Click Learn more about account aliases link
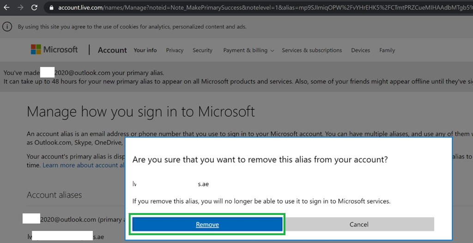The image size is (473, 243). click(84, 165)
